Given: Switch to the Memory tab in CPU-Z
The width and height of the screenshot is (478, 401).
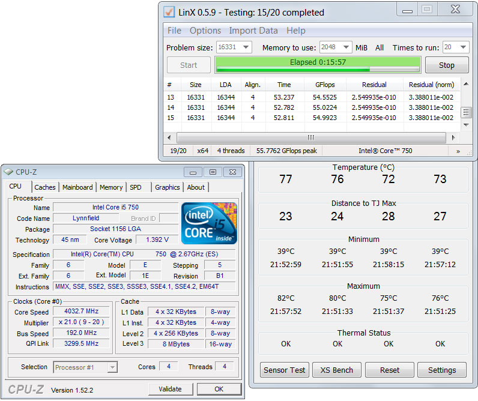Looking at the screenshot, I should point(111,187).
